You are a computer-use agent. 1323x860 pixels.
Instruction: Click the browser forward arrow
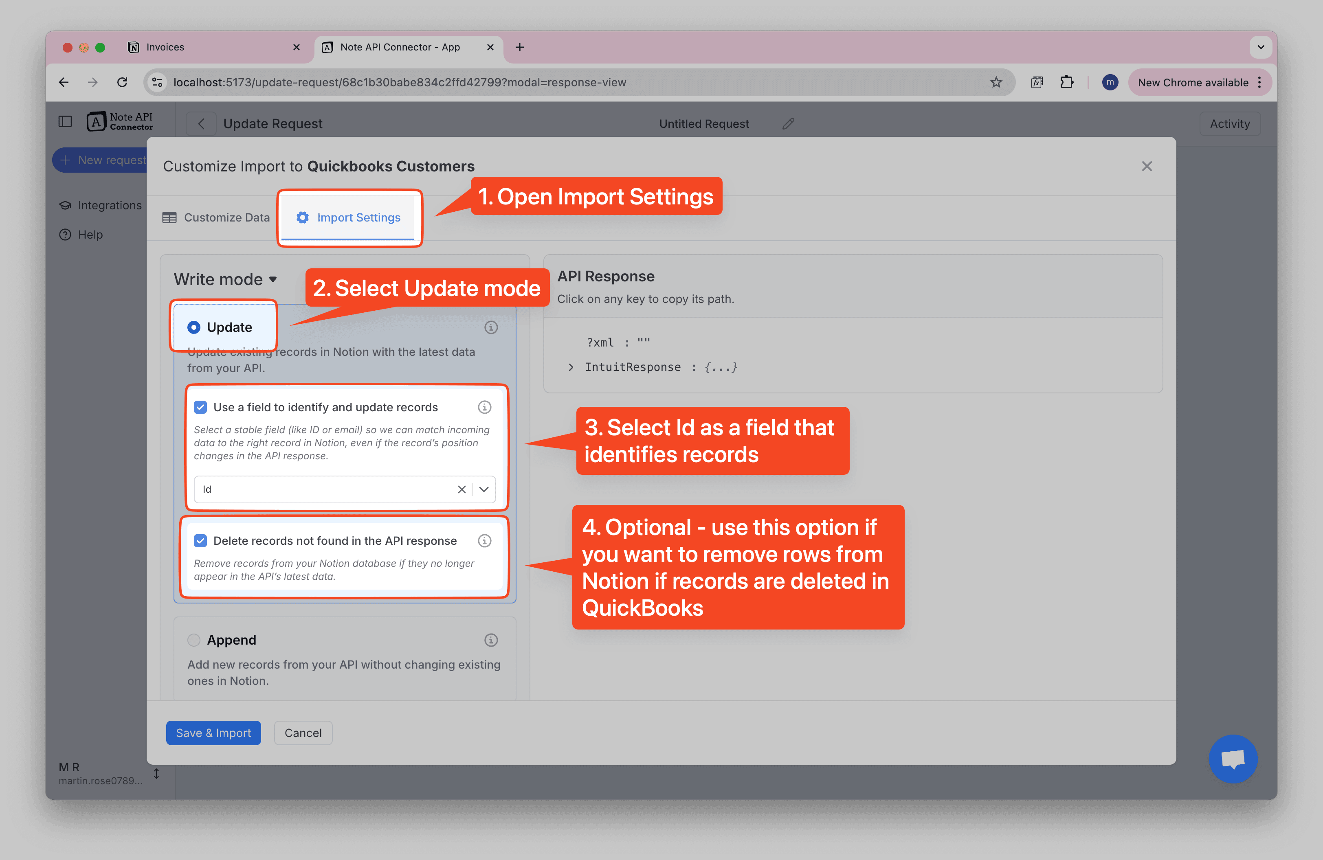pos(93,82)
